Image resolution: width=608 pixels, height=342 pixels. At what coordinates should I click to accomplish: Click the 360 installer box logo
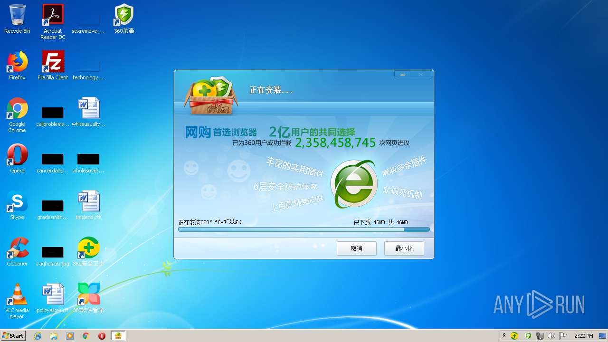click(x=211, y=96)
